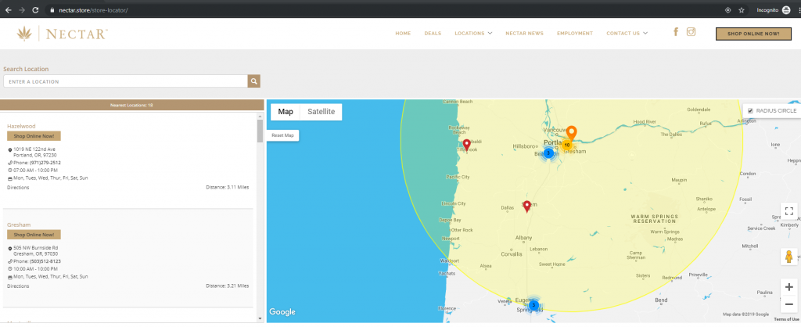Click the browser forward arrow

coord(21,9)
